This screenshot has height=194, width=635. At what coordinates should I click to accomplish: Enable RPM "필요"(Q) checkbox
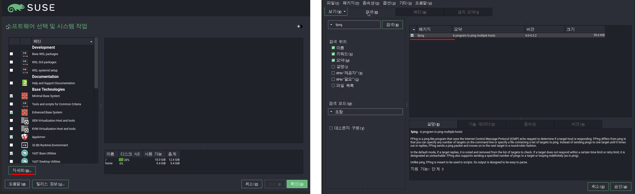coord(333,79)
